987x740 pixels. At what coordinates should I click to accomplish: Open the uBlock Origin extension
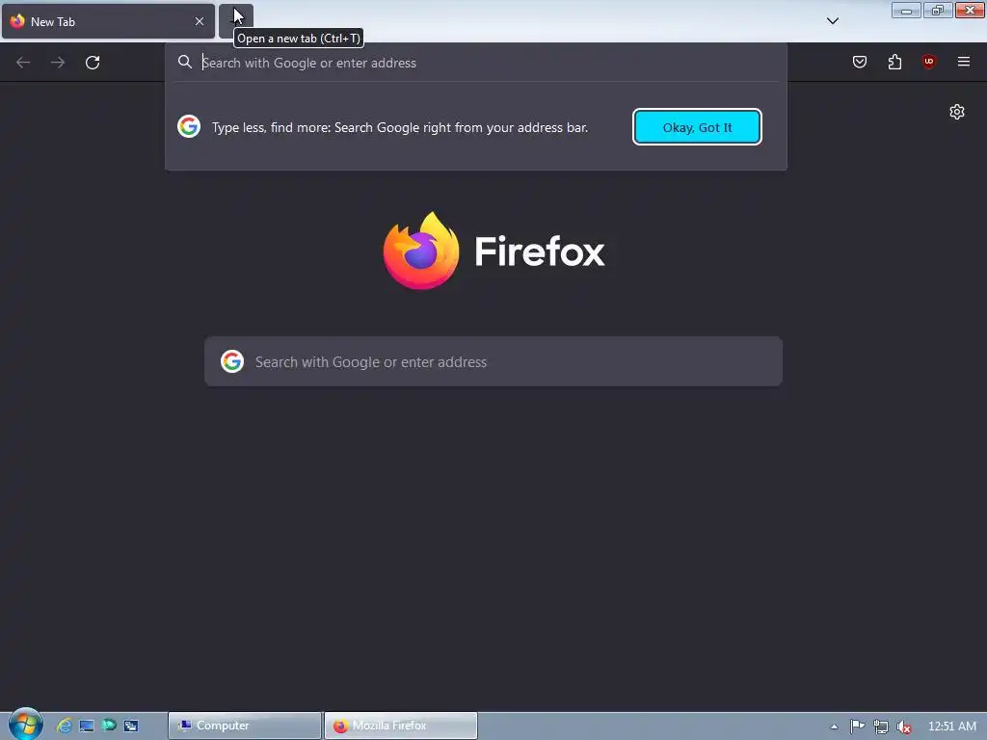pos(929,62)
